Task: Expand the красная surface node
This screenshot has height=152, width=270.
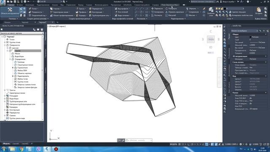Action: (8, 48)
